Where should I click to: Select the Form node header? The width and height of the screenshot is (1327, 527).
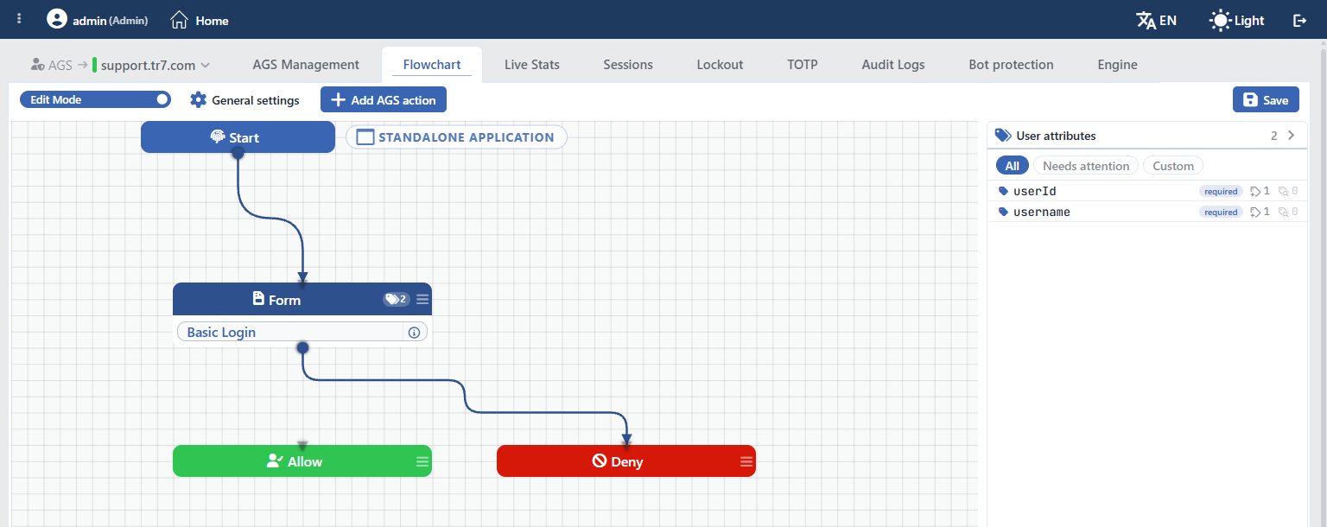302,299
